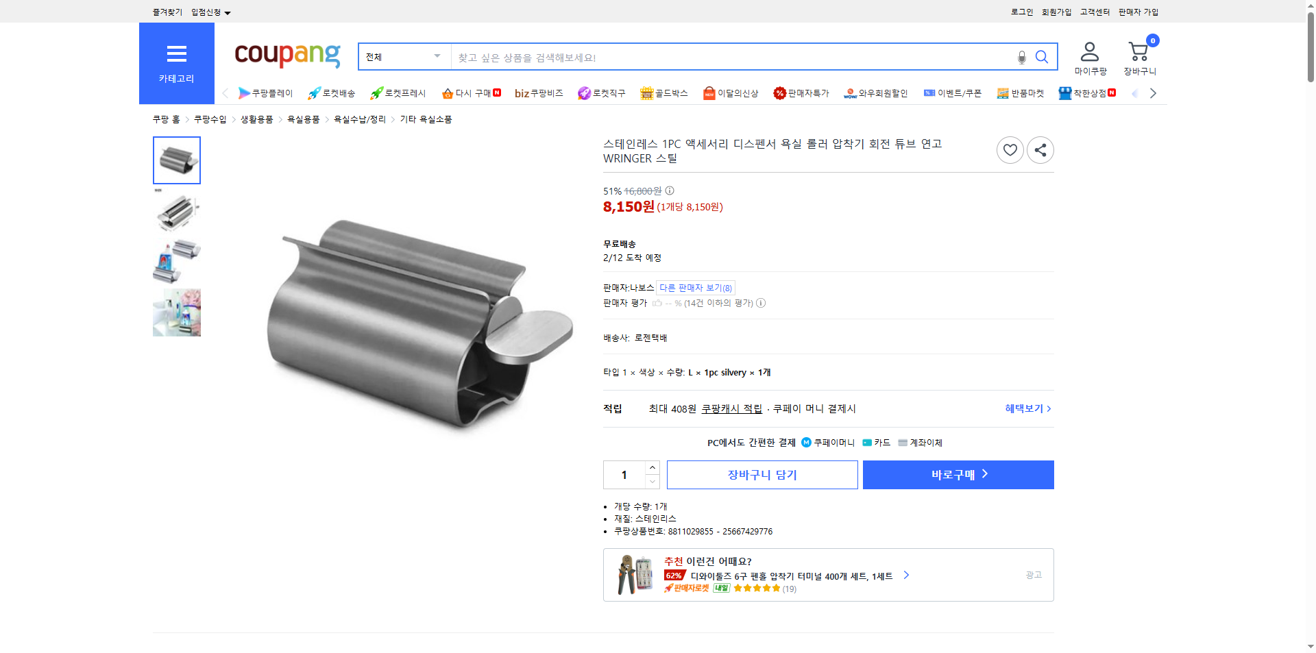Add item with 장바구니 담기 button
This screenshot has height=653, width=1316.
point(761,474)
